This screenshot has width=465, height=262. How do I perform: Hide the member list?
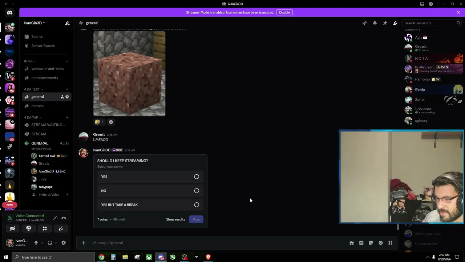point(395,23)
